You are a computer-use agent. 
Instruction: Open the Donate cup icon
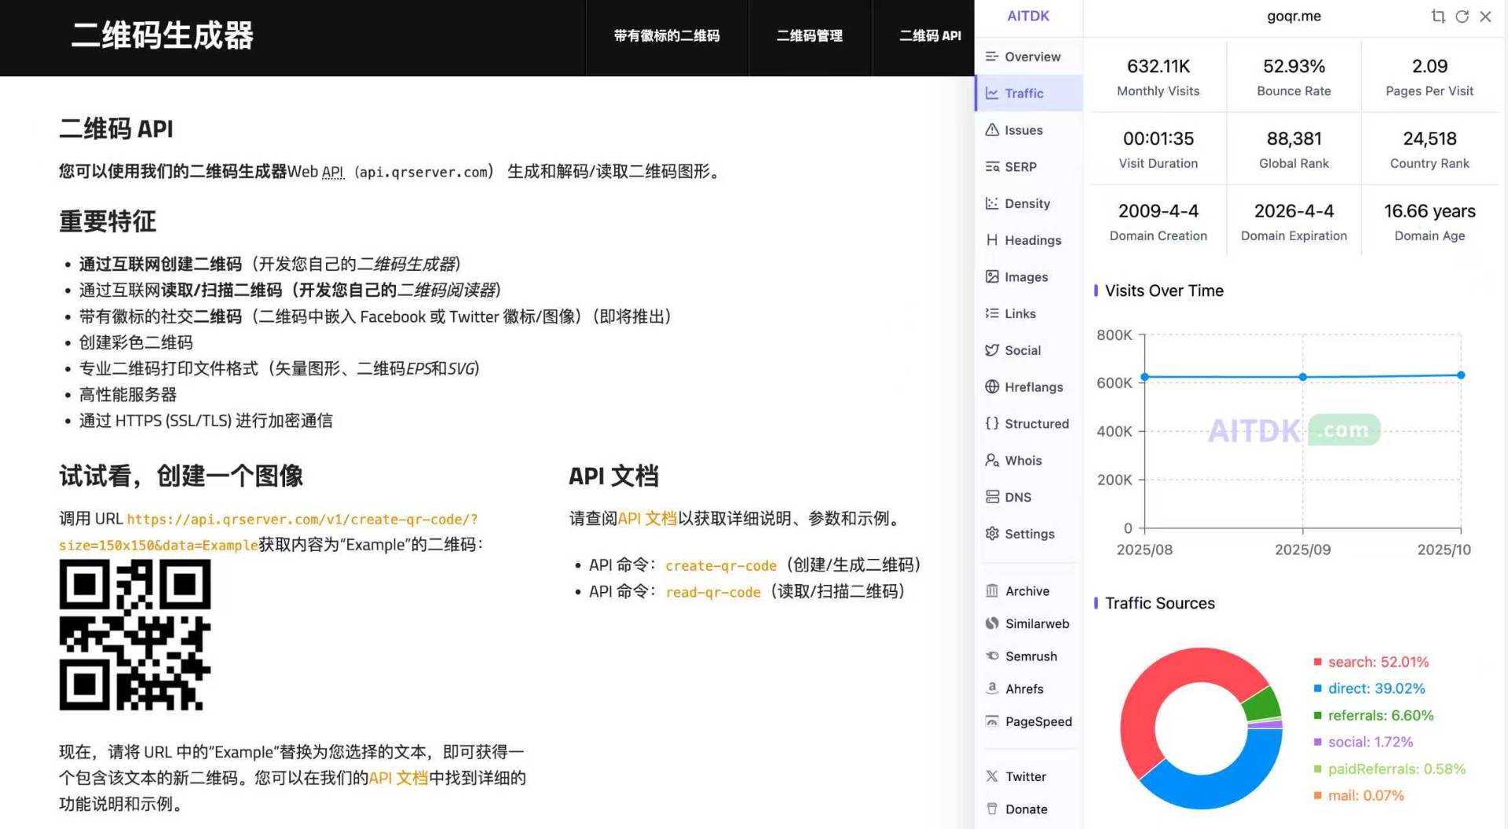[992, 809]
